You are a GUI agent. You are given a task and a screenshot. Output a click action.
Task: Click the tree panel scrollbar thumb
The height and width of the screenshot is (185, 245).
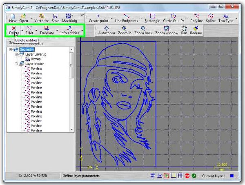71,65
